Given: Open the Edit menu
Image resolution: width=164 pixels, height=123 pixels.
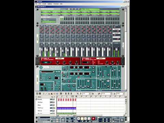Looking at the screenshot, I should point(40,4).
